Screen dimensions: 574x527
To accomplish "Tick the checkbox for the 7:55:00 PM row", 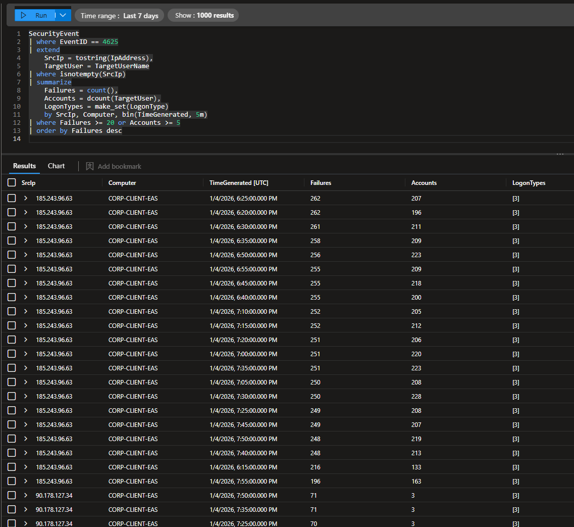I will pos(12,482).
